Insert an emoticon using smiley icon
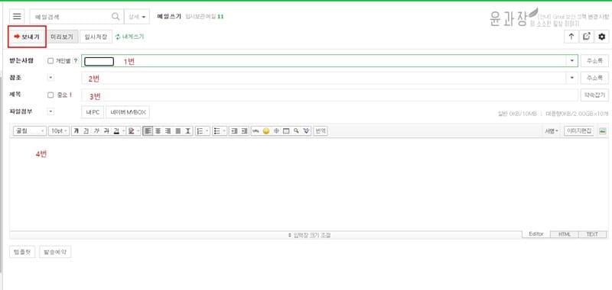612x290 pixels. (x=266, y=131)
